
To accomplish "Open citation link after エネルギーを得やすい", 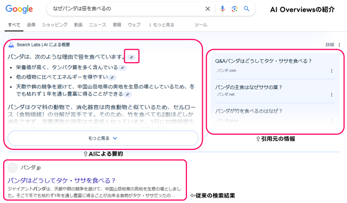I will (x=112, y=77).
